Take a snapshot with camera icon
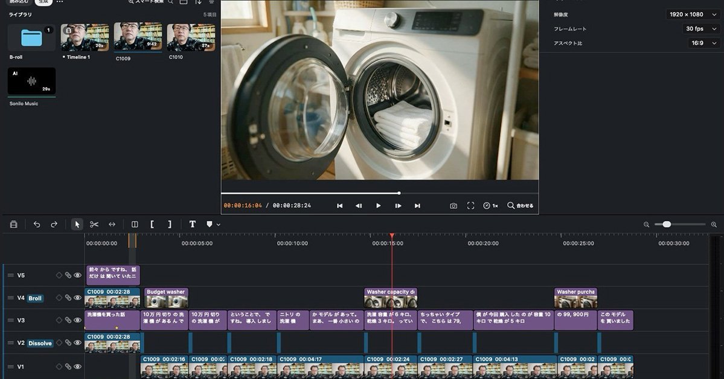The width and height of the screenshot is (724, 379). point(453,206)
